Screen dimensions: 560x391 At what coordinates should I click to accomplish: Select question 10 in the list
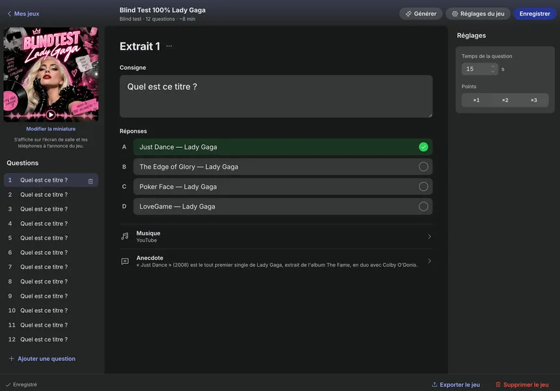51,311
